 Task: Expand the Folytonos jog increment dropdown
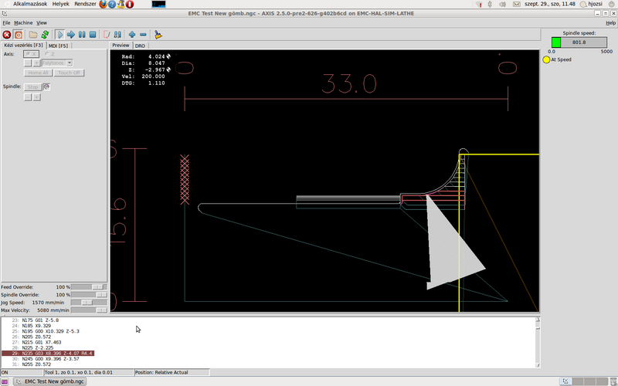tap(70, 63)
